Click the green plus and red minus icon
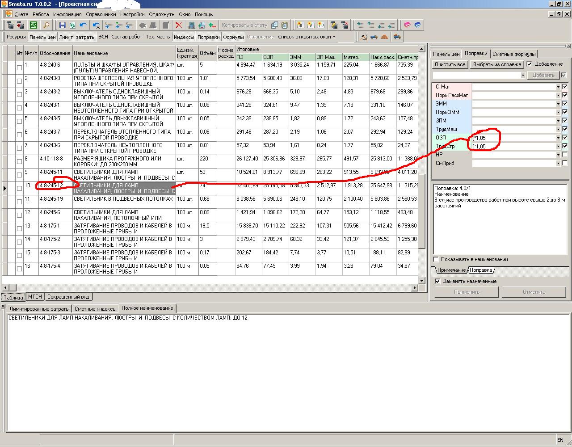This screenshot has height=447, width=572. (212, 25)
